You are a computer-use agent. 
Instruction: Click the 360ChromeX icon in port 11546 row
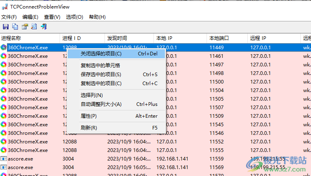(3, 133)
